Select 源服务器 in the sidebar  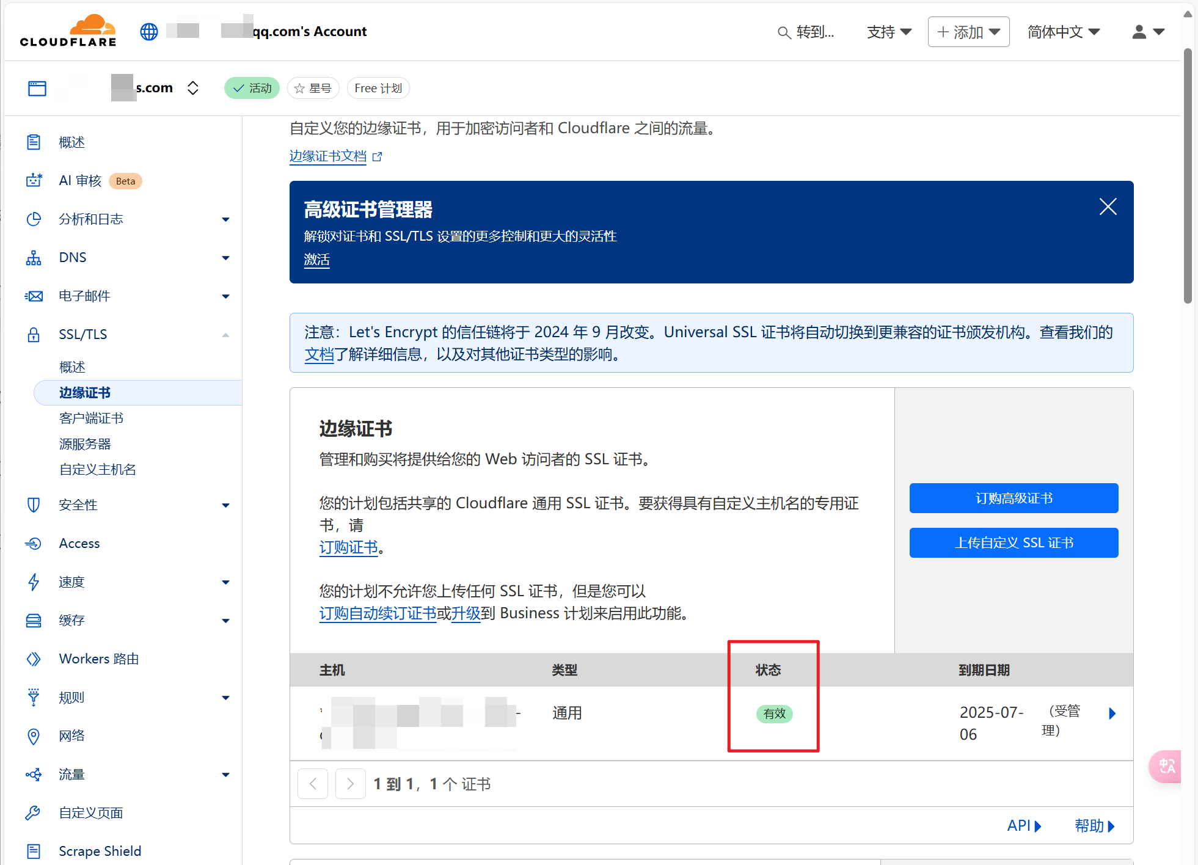tap(85, 444)
